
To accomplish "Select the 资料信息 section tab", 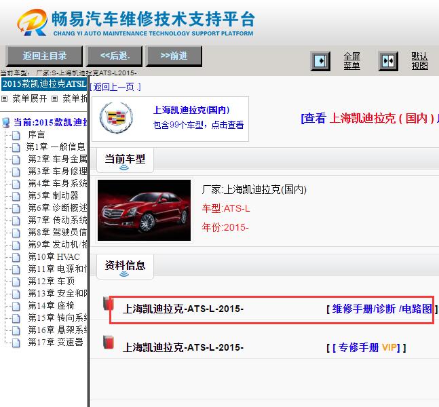I will [x=125, y=267].
